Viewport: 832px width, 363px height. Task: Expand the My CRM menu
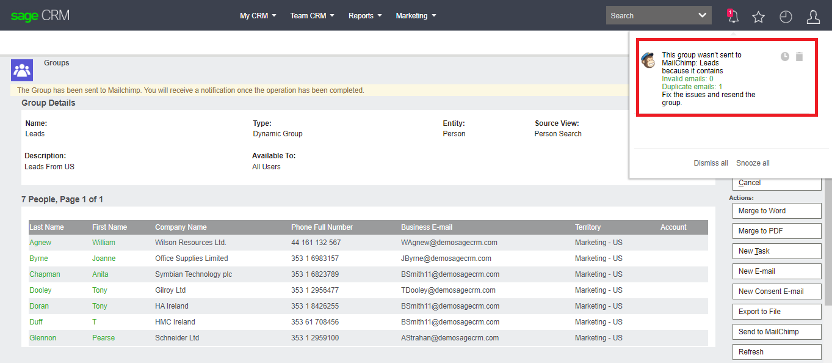[x=258, y=16]
